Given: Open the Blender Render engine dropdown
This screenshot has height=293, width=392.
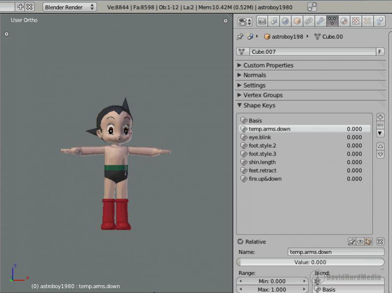Looking at the screenshot, I should pos(70,7).
